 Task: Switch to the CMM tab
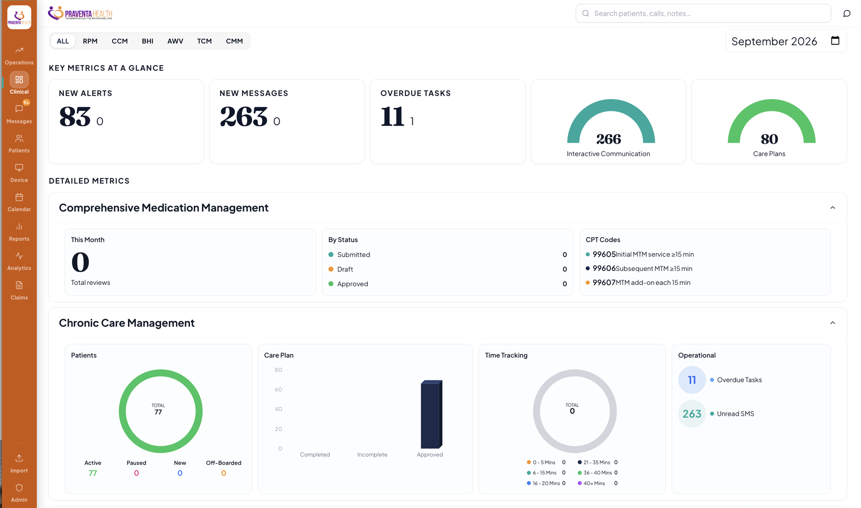coord(234,41)
